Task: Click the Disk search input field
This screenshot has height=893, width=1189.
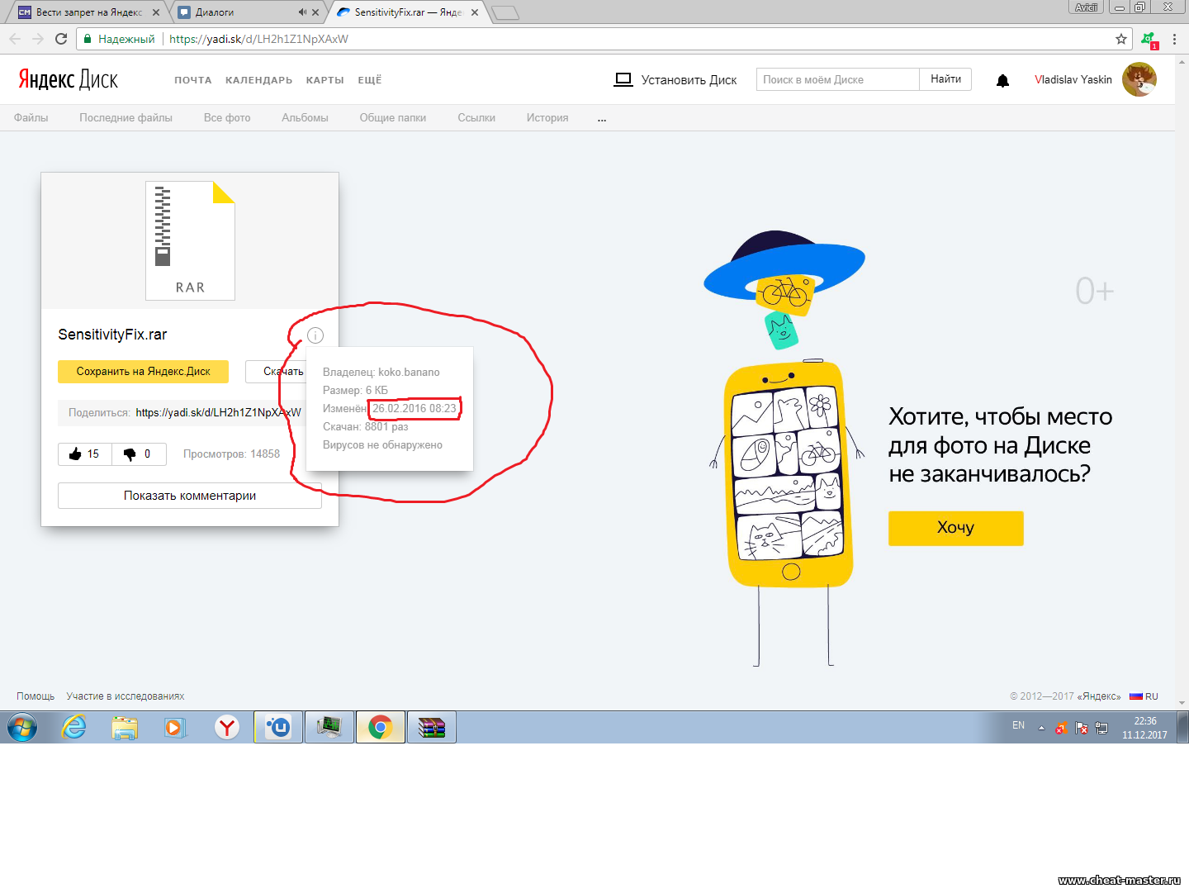Action: click(x=836, y=79)
